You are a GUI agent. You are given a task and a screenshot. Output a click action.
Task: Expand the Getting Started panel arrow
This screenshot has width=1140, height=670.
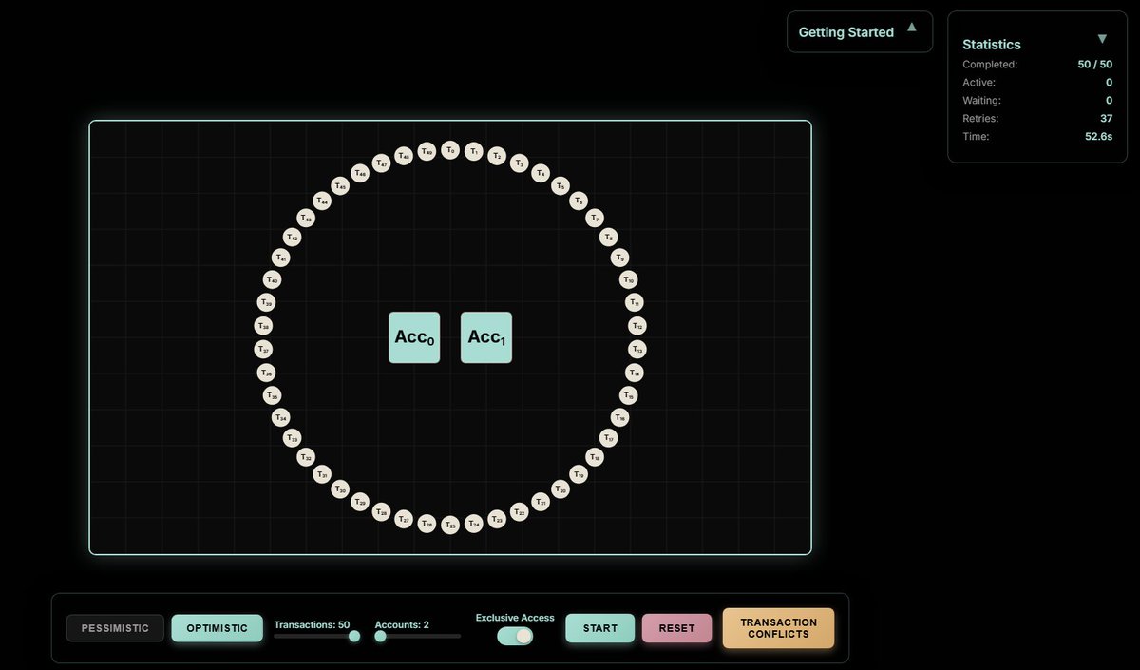[912, 28]
